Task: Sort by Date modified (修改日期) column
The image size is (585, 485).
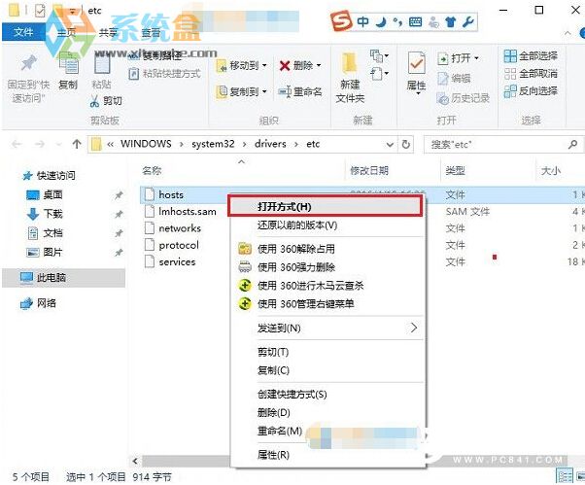Action: tap(369, 171)
